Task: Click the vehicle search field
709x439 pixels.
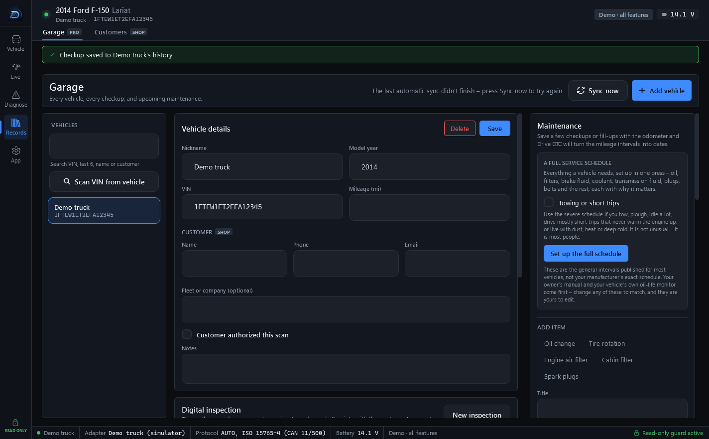Action: [x=104, y=146]
